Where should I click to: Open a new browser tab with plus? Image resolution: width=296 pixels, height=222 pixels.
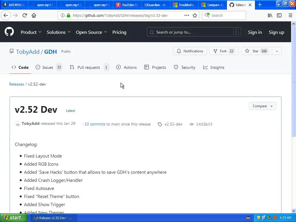click(x=260, y=5)
